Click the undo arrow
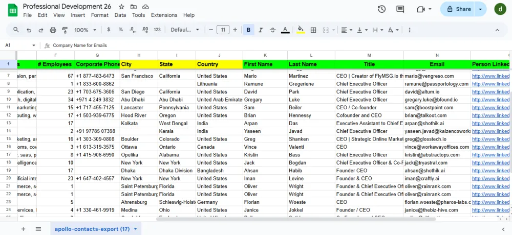 point(29,30)
